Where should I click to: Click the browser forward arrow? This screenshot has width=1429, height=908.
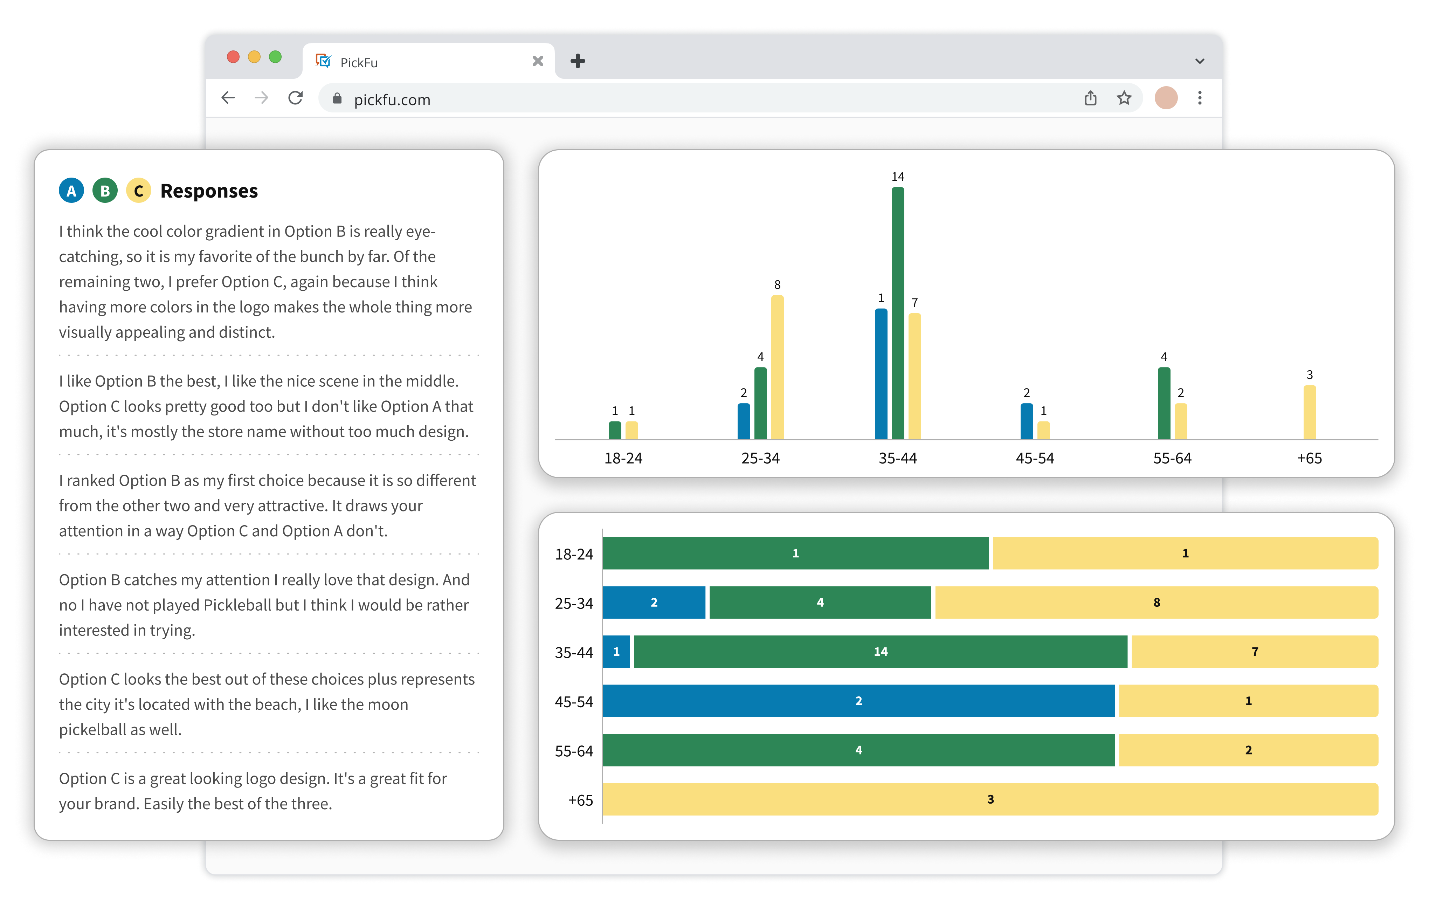pos(262,98)
